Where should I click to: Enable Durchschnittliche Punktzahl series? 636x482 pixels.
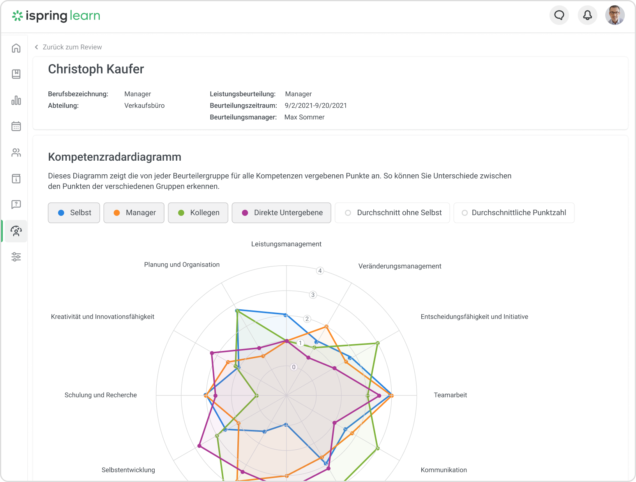(x=514, y=213)
